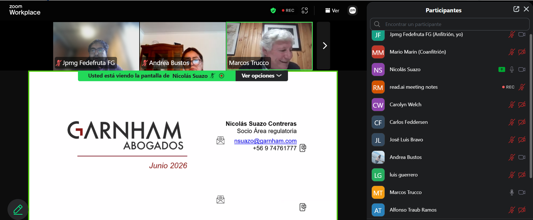
Task: Click José Luis Bravo's camera-off icon
Action: tap(522, 140)
